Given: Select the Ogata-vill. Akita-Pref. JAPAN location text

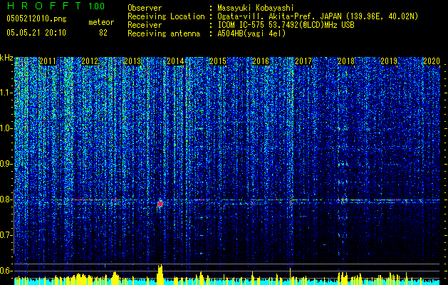Looking at the screenshot, I should (318, 16).
